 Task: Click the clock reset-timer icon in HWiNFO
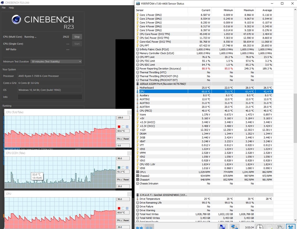tap(260, 227)
